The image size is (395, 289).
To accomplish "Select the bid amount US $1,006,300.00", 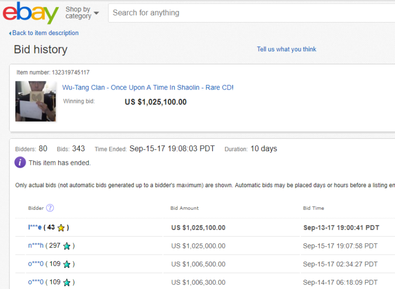I will 198,282.
